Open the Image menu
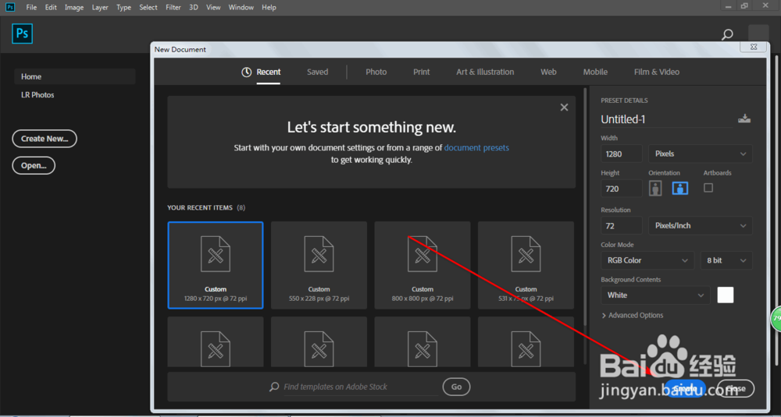781x417 pixels. tap(74, 8)
